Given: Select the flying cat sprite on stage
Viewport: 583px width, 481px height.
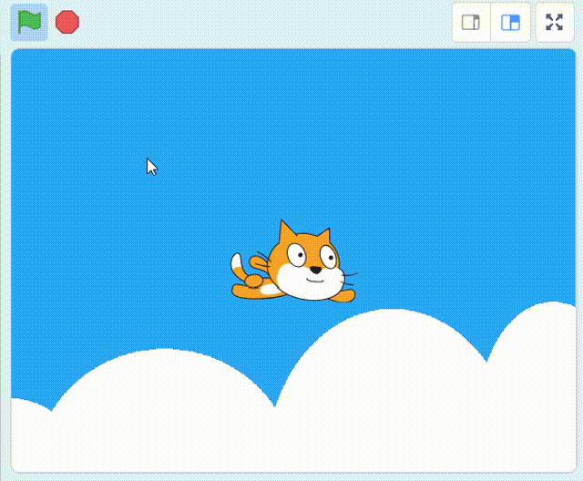Looking at the screenshot, I should (293, 261).
